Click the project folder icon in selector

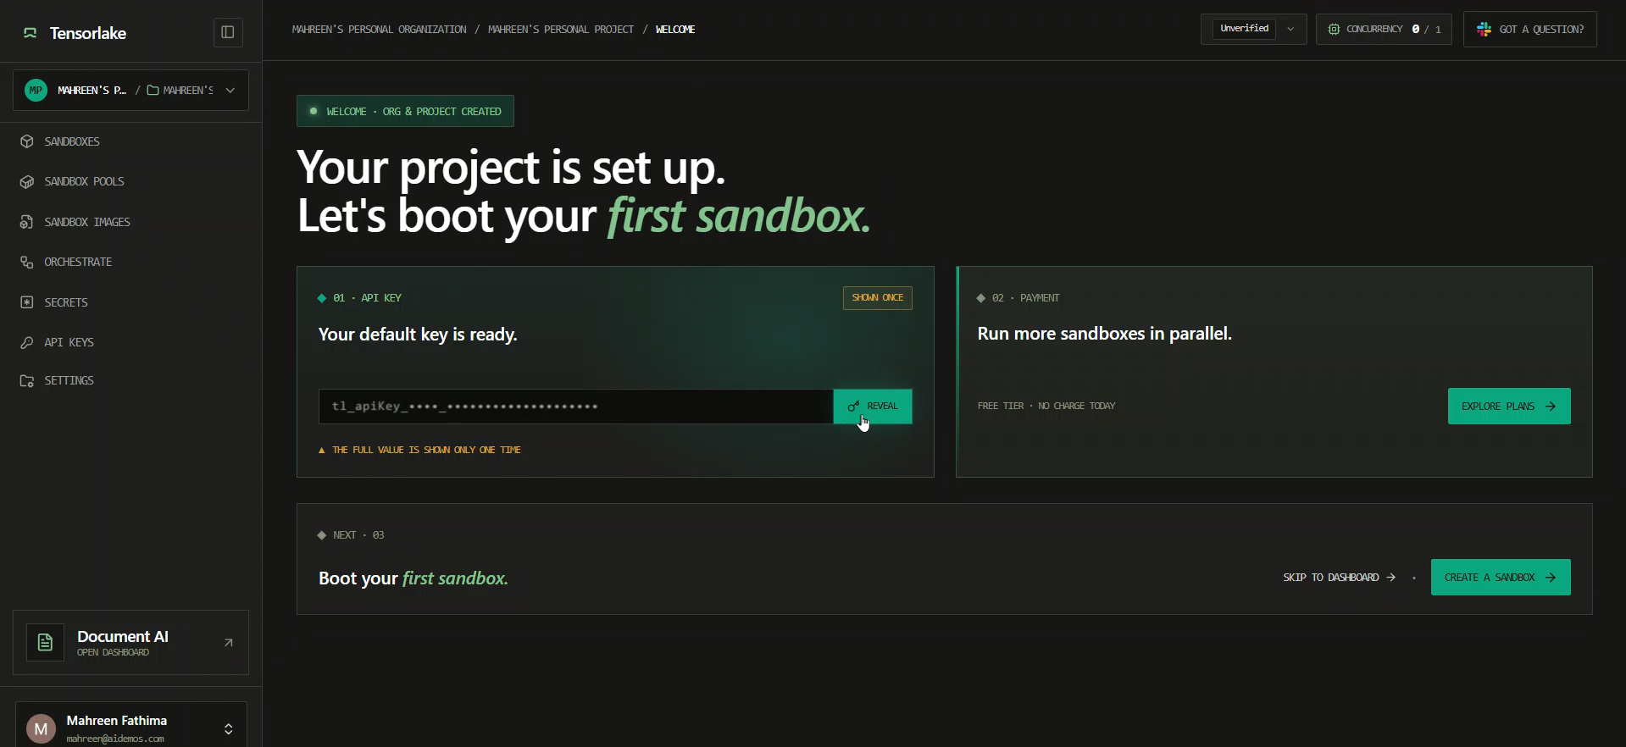click(153, 90)
